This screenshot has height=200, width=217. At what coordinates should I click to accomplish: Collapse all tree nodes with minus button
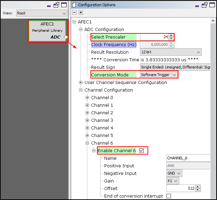click(74, 12)
